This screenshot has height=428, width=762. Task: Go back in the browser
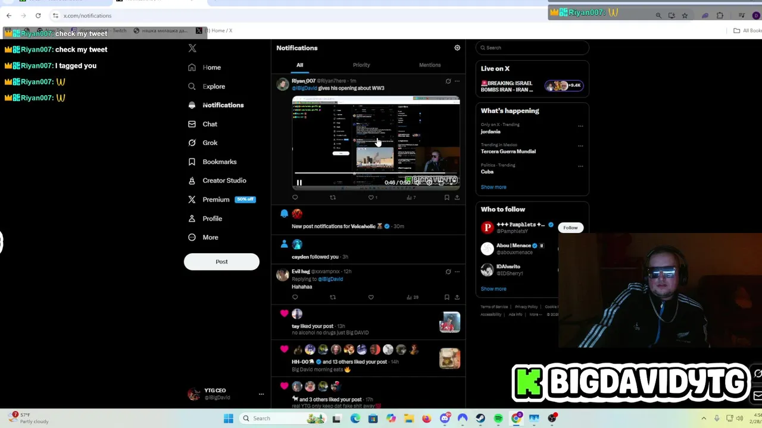coord(9,15)
